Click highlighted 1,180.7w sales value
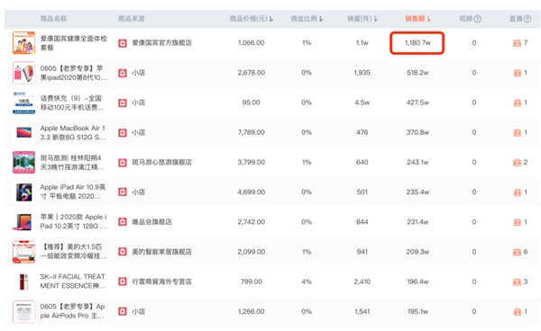The width and height of the screenshot is (541, 331). 417,43
